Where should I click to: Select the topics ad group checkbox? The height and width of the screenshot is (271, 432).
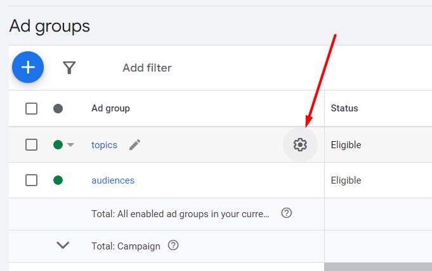click(31, 145)
